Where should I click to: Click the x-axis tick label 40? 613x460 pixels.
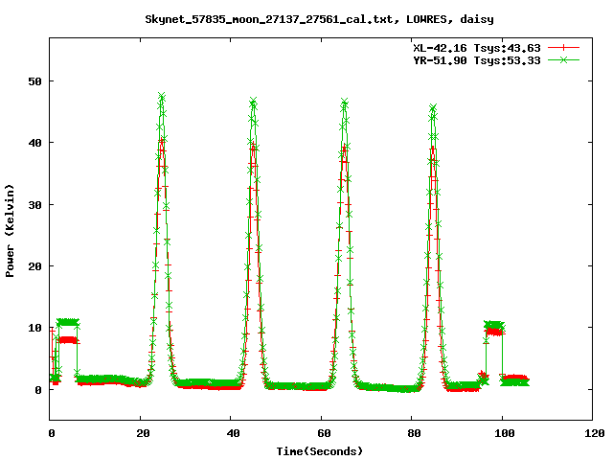tap(233, 433)
